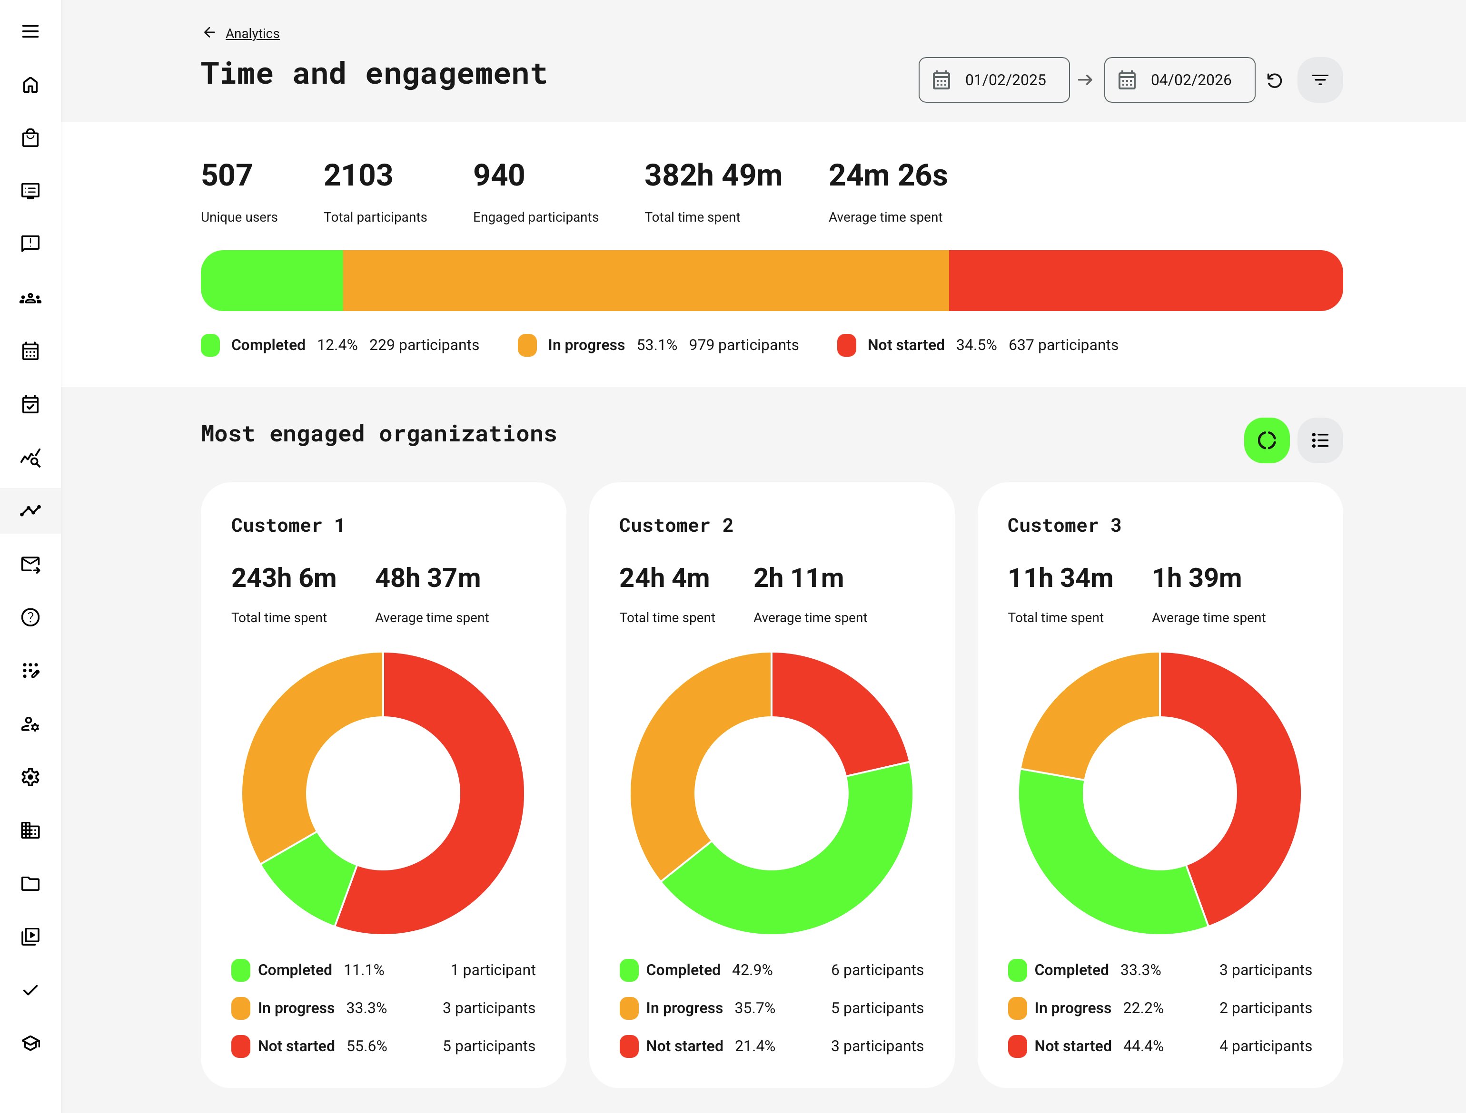Navigate to the Calendar section in sidebar
The height and width of the screenshot is (1113, 1466).
[x=30, y=352]
